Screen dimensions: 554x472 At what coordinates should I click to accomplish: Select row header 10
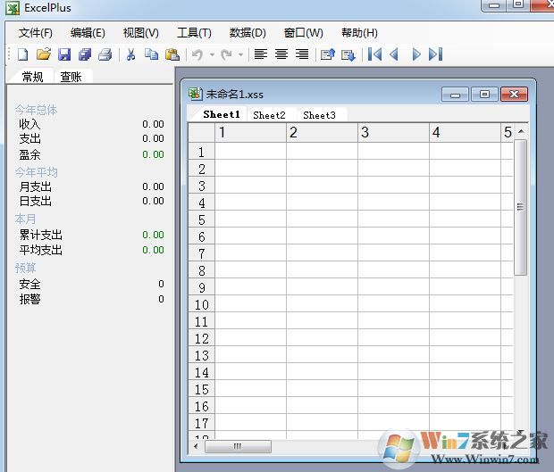click(201, 304)
